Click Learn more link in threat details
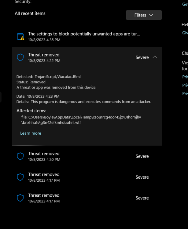Image resolution: width=188 pixels, height=229 pixels. click(31, 133)
